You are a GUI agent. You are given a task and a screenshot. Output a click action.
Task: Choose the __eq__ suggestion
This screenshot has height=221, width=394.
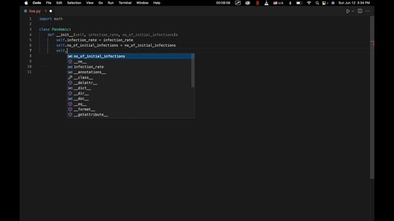pyautogui.click(x=129, y=104)
